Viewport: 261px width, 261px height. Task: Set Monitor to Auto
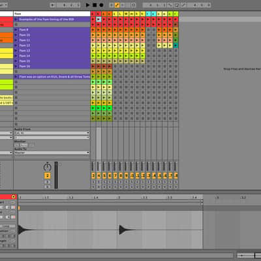tap(24, 145)
